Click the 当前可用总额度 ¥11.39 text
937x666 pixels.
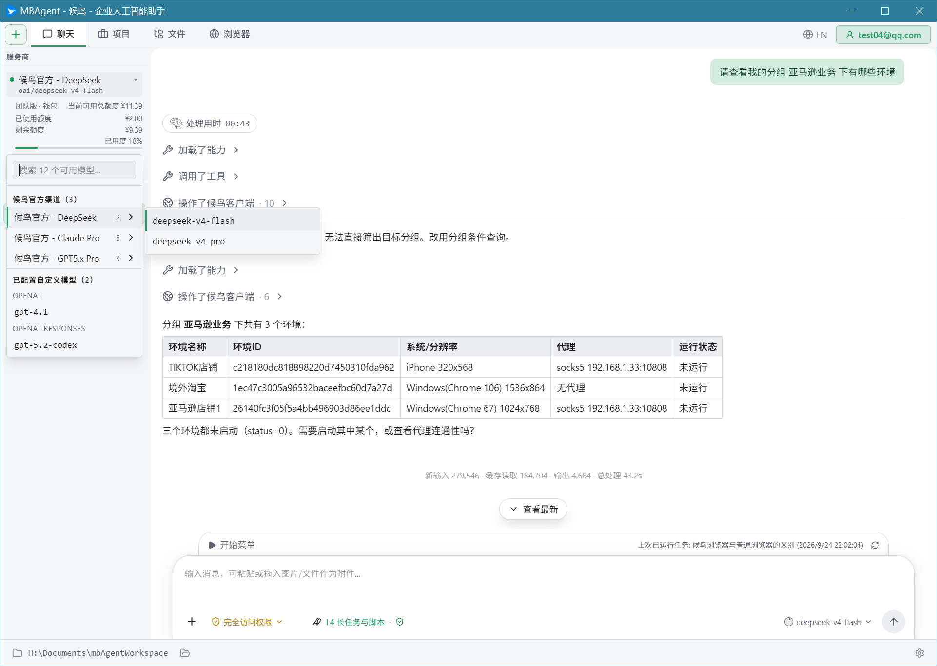105,106
